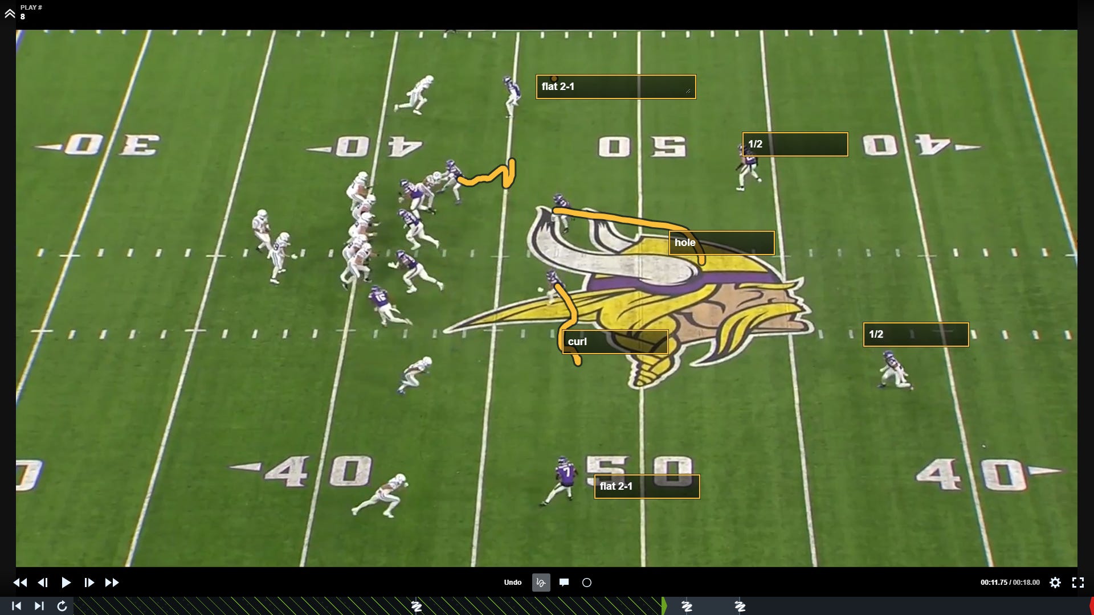Click the play number 8
The image size is (1094, 615).
pyautogui.click(x=23, y=17)
